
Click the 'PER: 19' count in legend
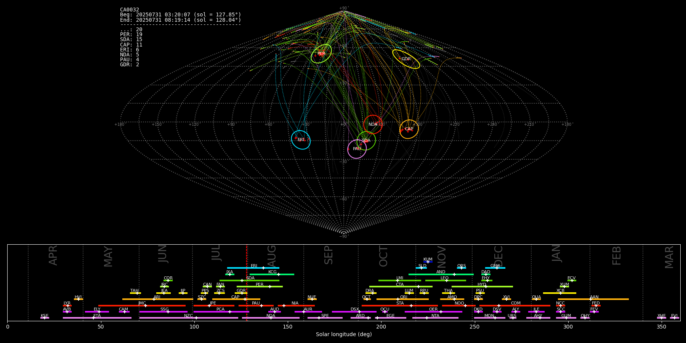[131, 35]
